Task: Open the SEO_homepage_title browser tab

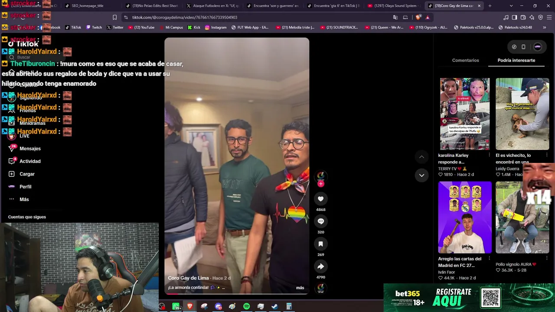Action: (x=91, y=6)
